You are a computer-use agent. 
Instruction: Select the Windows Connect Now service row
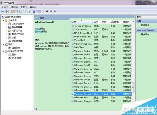tap(101, 72)
